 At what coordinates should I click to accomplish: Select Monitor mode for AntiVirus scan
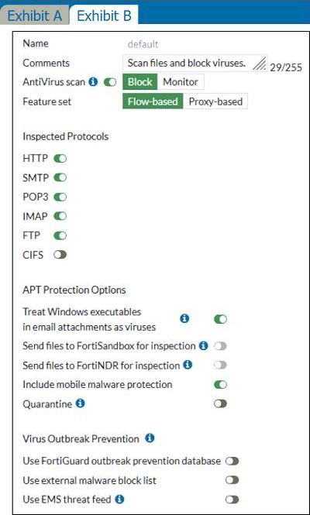pyautogui.click(x=181, y=82)
